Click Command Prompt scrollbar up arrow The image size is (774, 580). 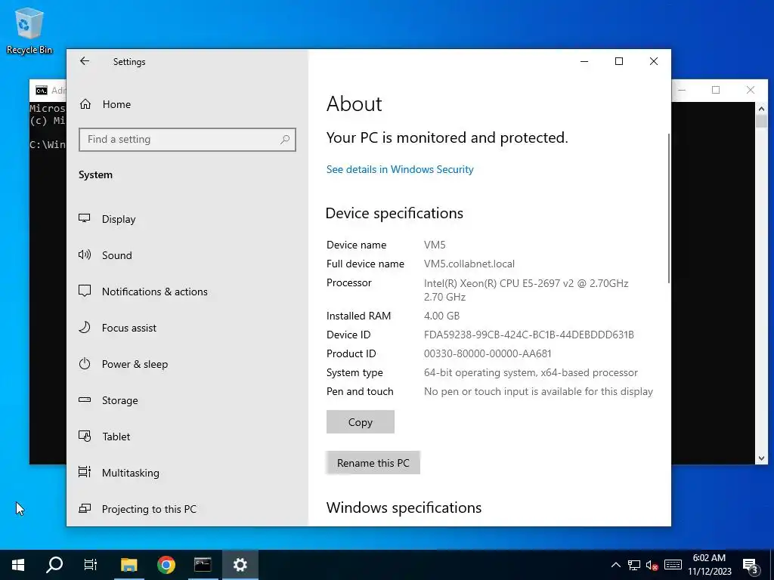pyautogui.click(x=761, y=109)
